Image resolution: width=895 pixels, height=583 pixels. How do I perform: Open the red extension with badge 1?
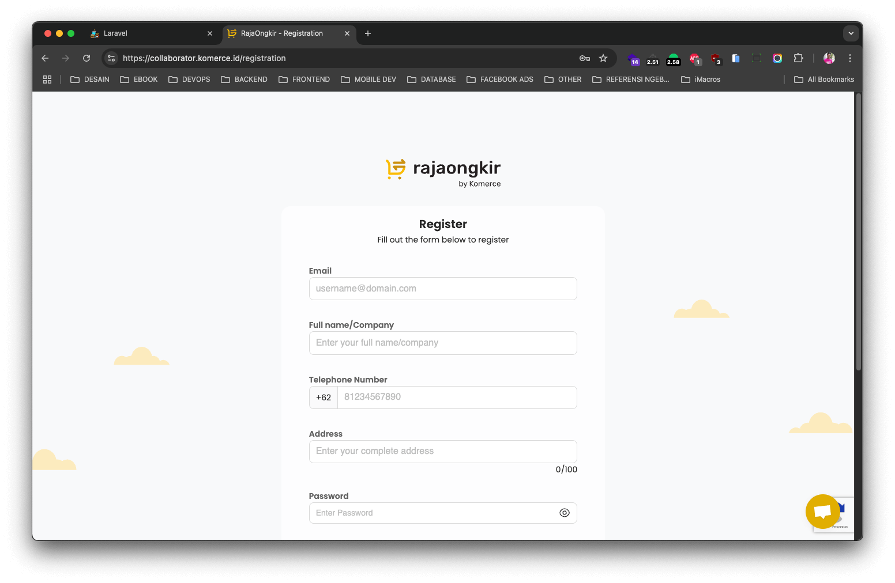pyautogui.click(x=695, y=59)
